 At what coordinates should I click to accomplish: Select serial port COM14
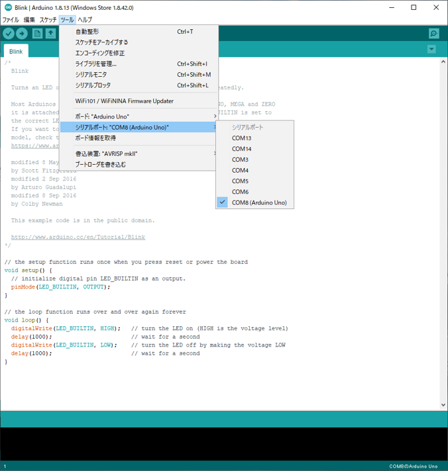(255, 149)
